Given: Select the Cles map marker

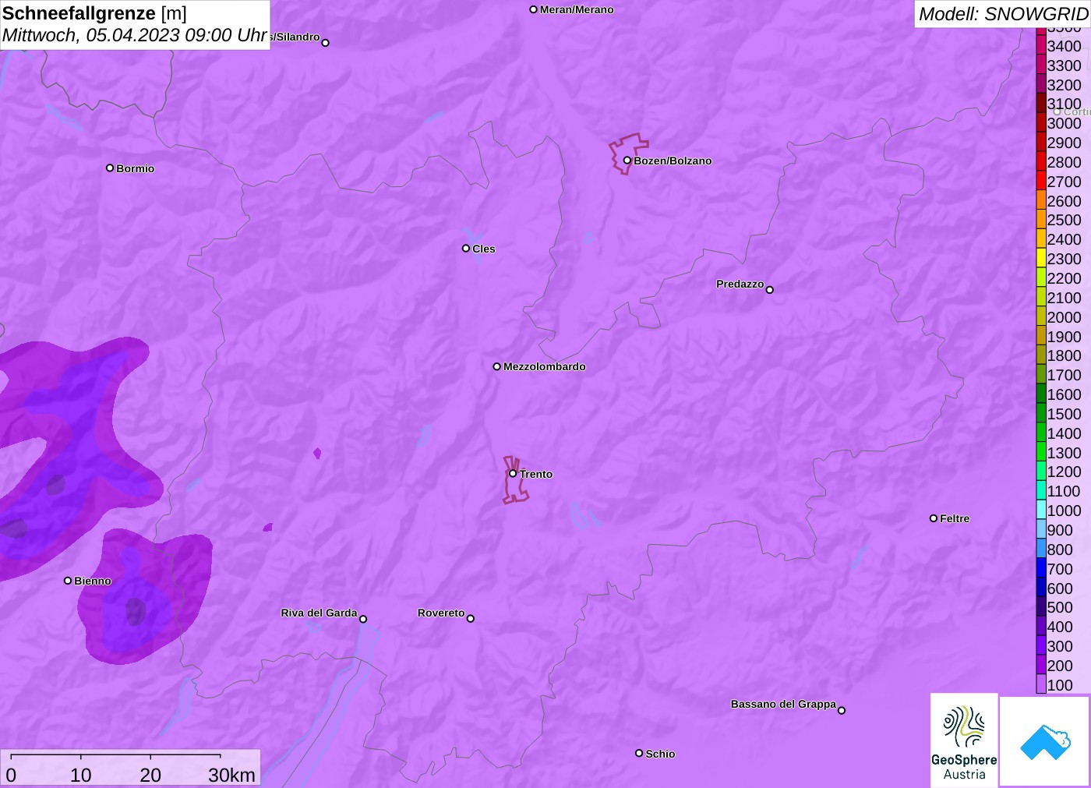Looking at the screenshot, I should tap(466, 249).
